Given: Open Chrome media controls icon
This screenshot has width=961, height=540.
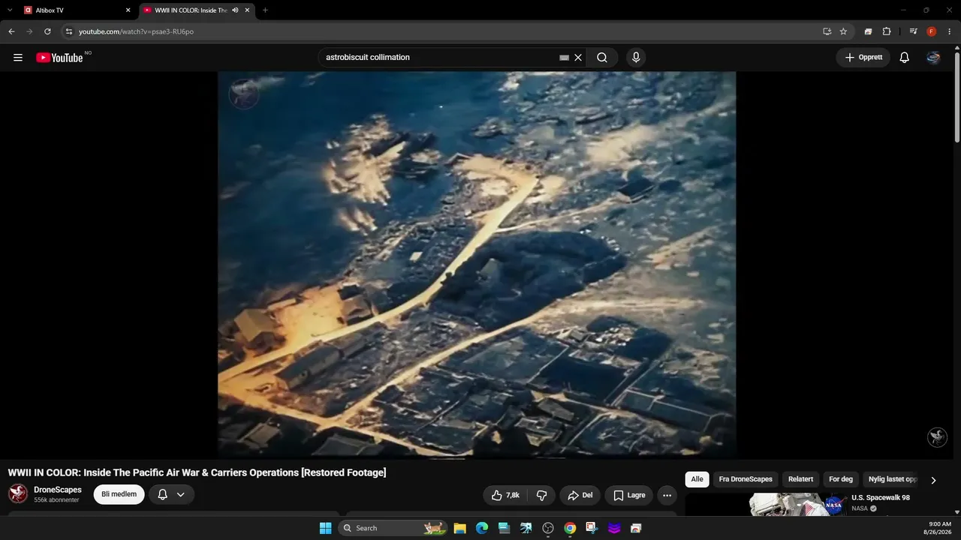Looking at the screenshot, I should [913, 31].
